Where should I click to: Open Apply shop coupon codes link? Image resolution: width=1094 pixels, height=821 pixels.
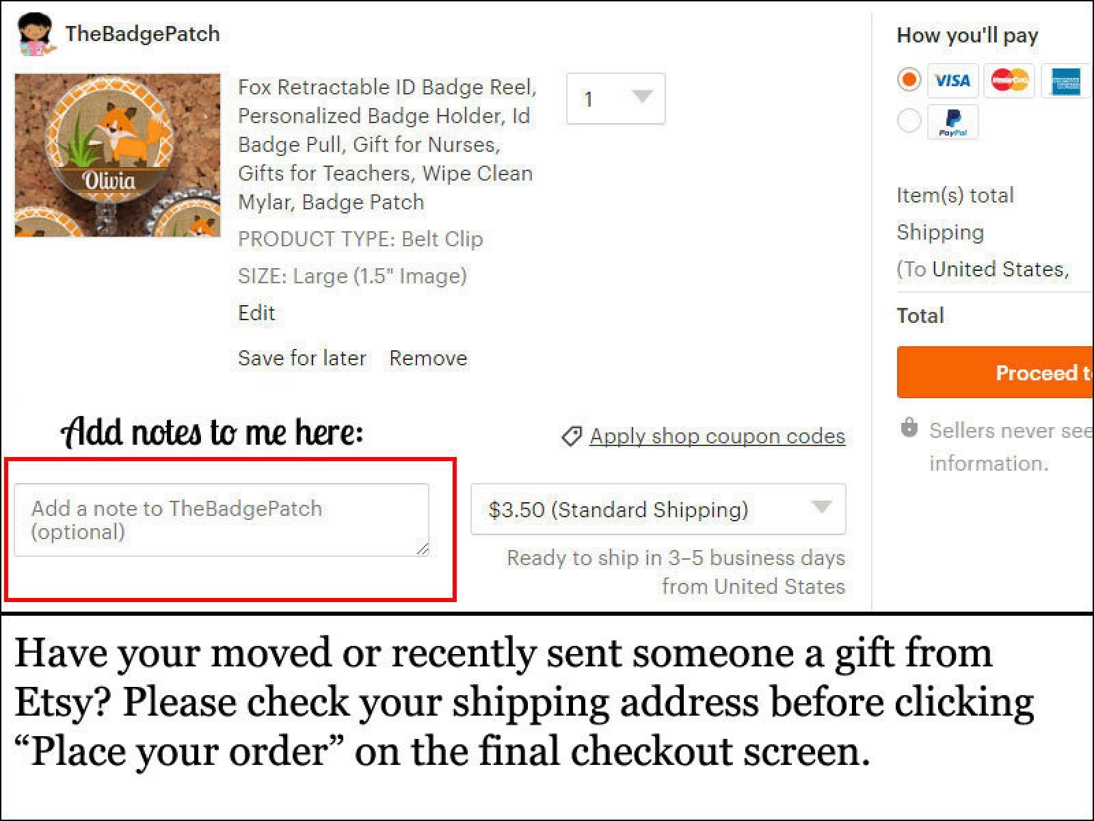[717, 436]
